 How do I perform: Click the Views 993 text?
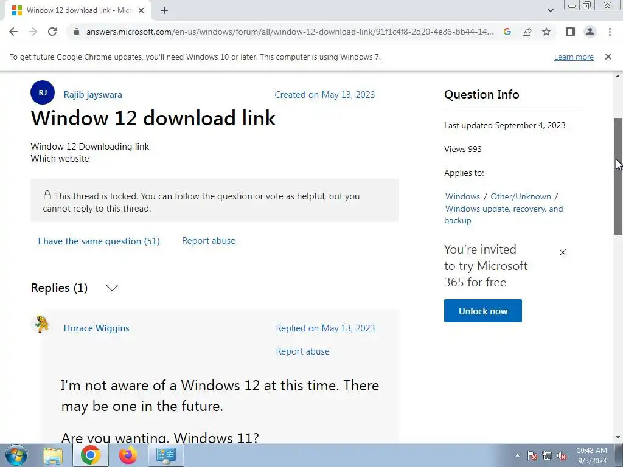coord(463,150)
